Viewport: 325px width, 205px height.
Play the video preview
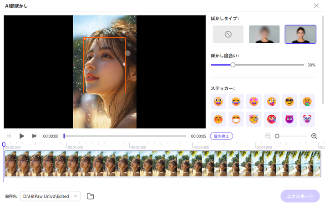tap(21, 136)
